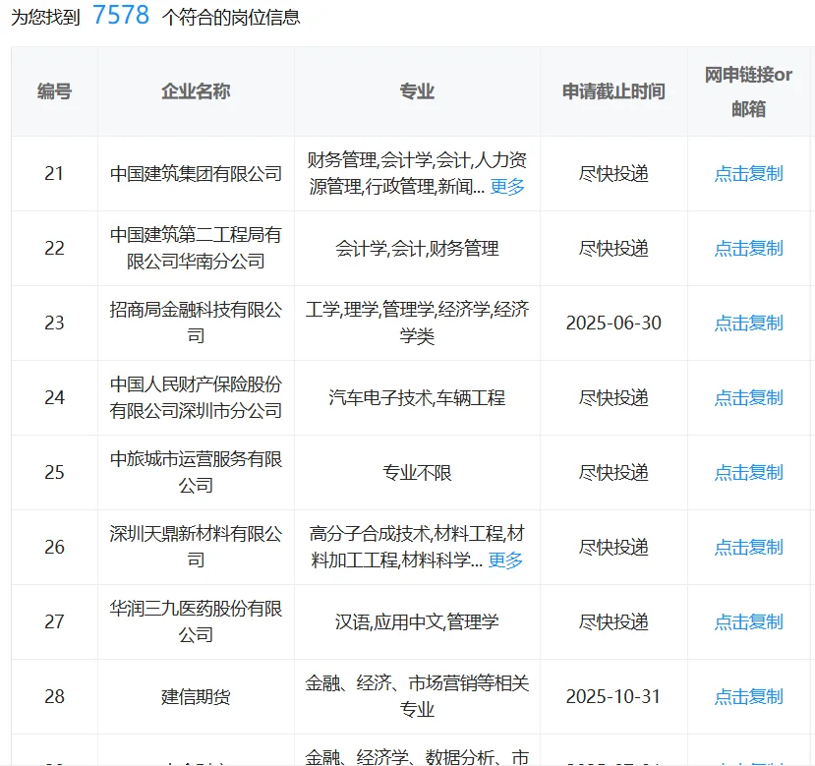Select company name 建信期货
Viewport: 815px width, 766px height.
click(x=196, y=697)
